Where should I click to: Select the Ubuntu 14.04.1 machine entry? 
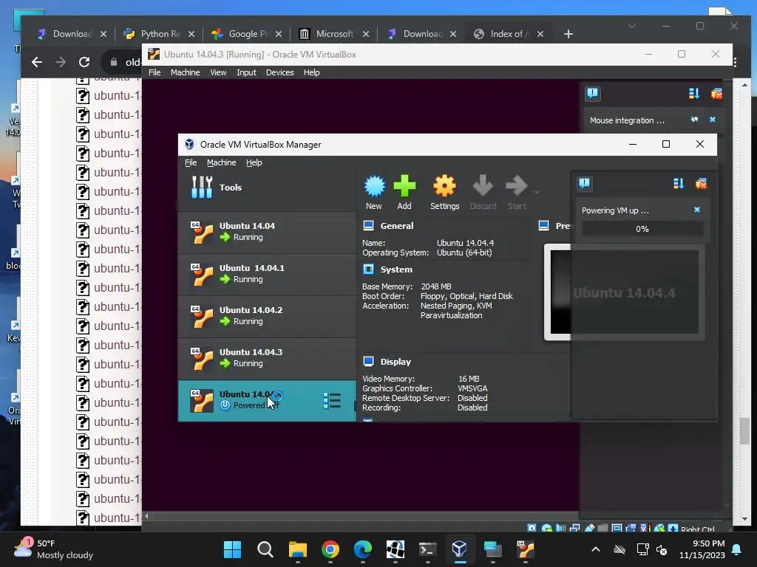[267, 274]
